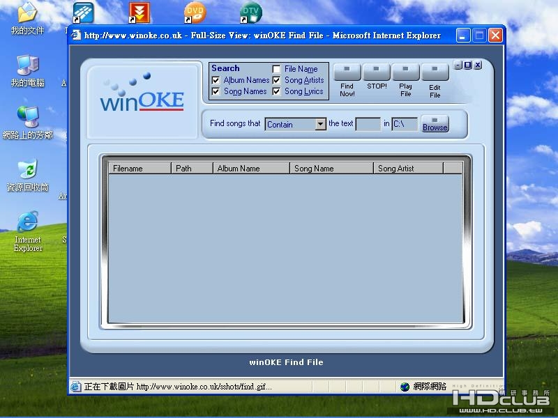
Task: Sort results by the Song Artist column
Action: [409, 168]
